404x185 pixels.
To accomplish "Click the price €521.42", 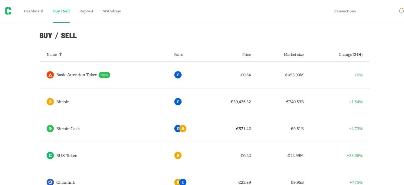I will pyautogui.click(x=244, y=129).
